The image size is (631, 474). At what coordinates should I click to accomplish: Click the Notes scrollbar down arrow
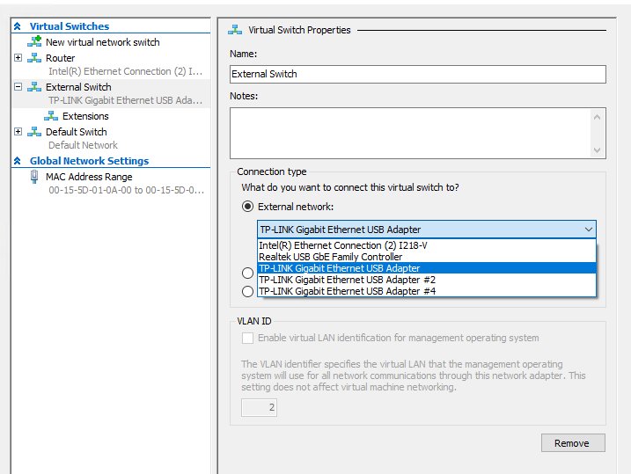pyautogui.click(x=598, y=150)
